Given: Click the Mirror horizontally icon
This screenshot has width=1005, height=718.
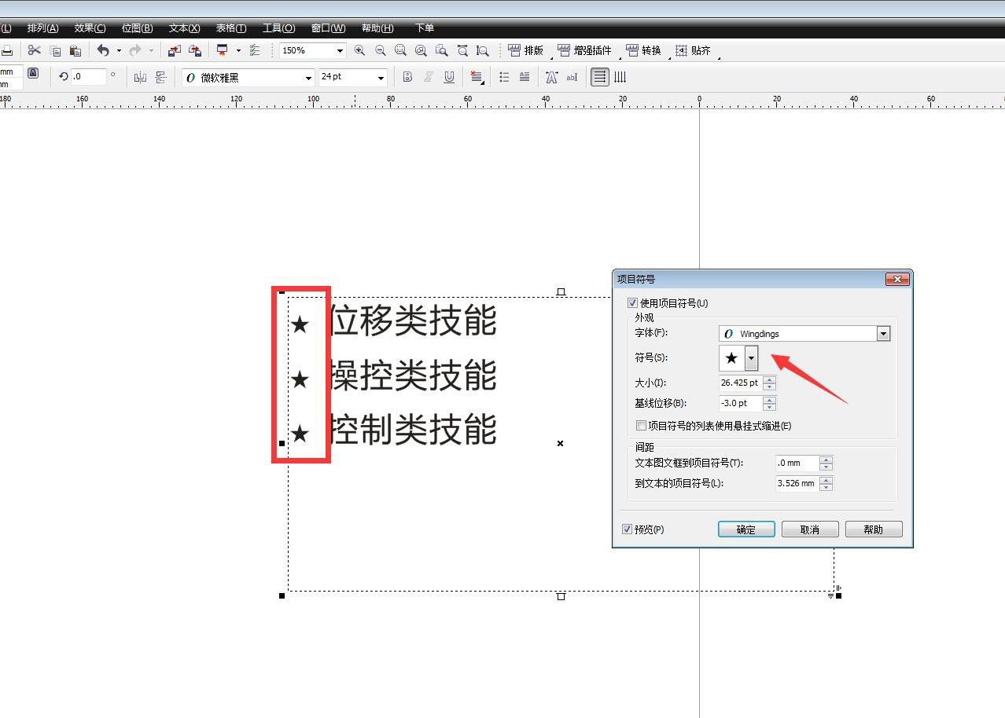Looking at the screenshot, I should (140, 77).
